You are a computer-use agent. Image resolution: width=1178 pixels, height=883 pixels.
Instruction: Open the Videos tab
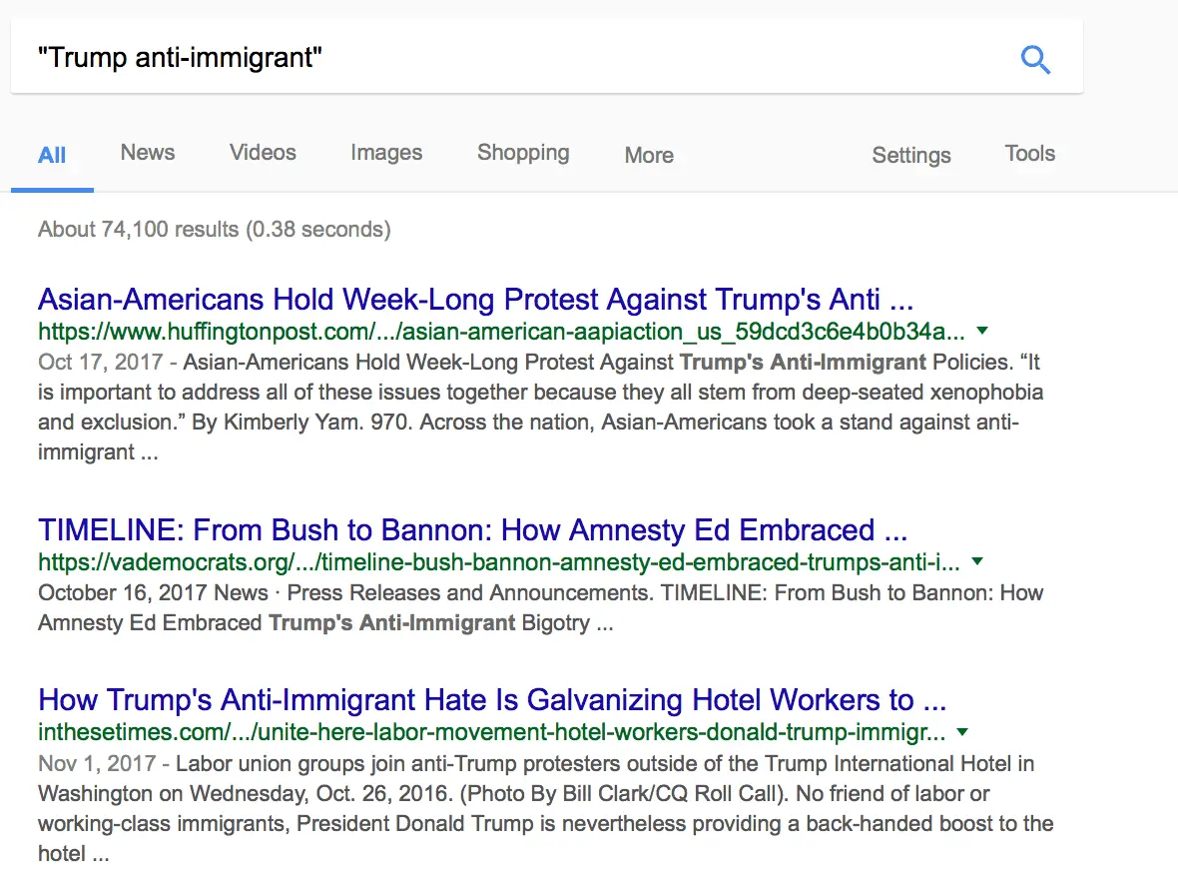263,153
